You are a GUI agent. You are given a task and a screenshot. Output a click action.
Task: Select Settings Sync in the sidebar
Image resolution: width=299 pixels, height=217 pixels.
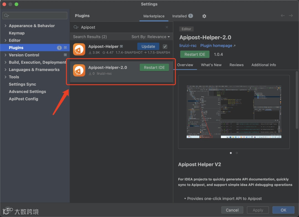pyautogui.click(x=22, y=84)
